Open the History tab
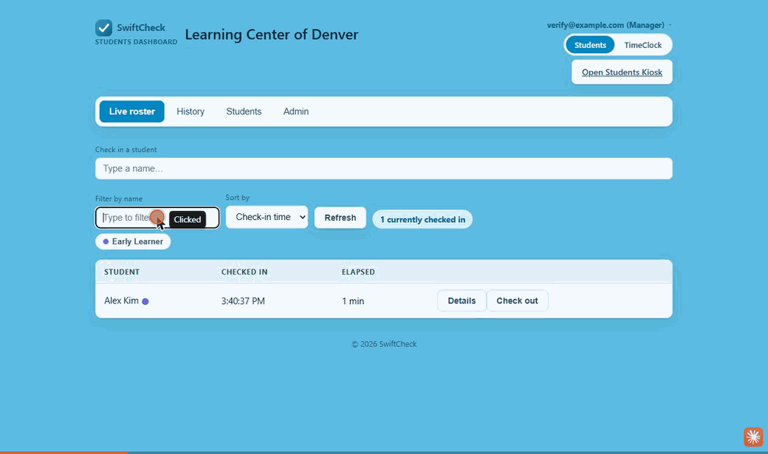Screen dimensions: 768x454 coord(191,111)
